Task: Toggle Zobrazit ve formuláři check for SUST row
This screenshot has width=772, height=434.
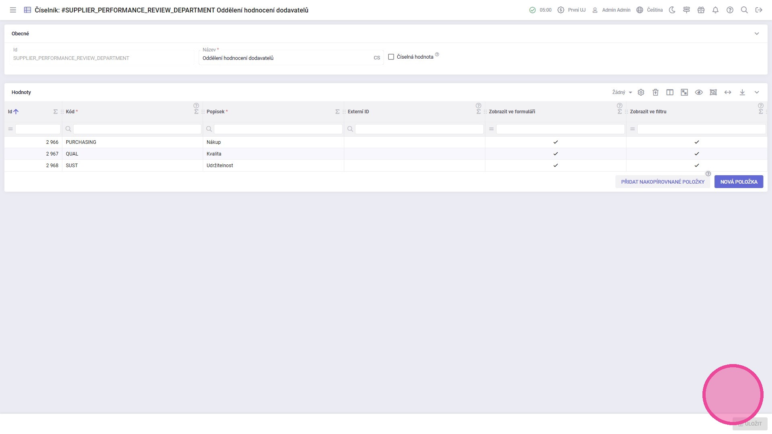Action: click(x=556, y=166)
